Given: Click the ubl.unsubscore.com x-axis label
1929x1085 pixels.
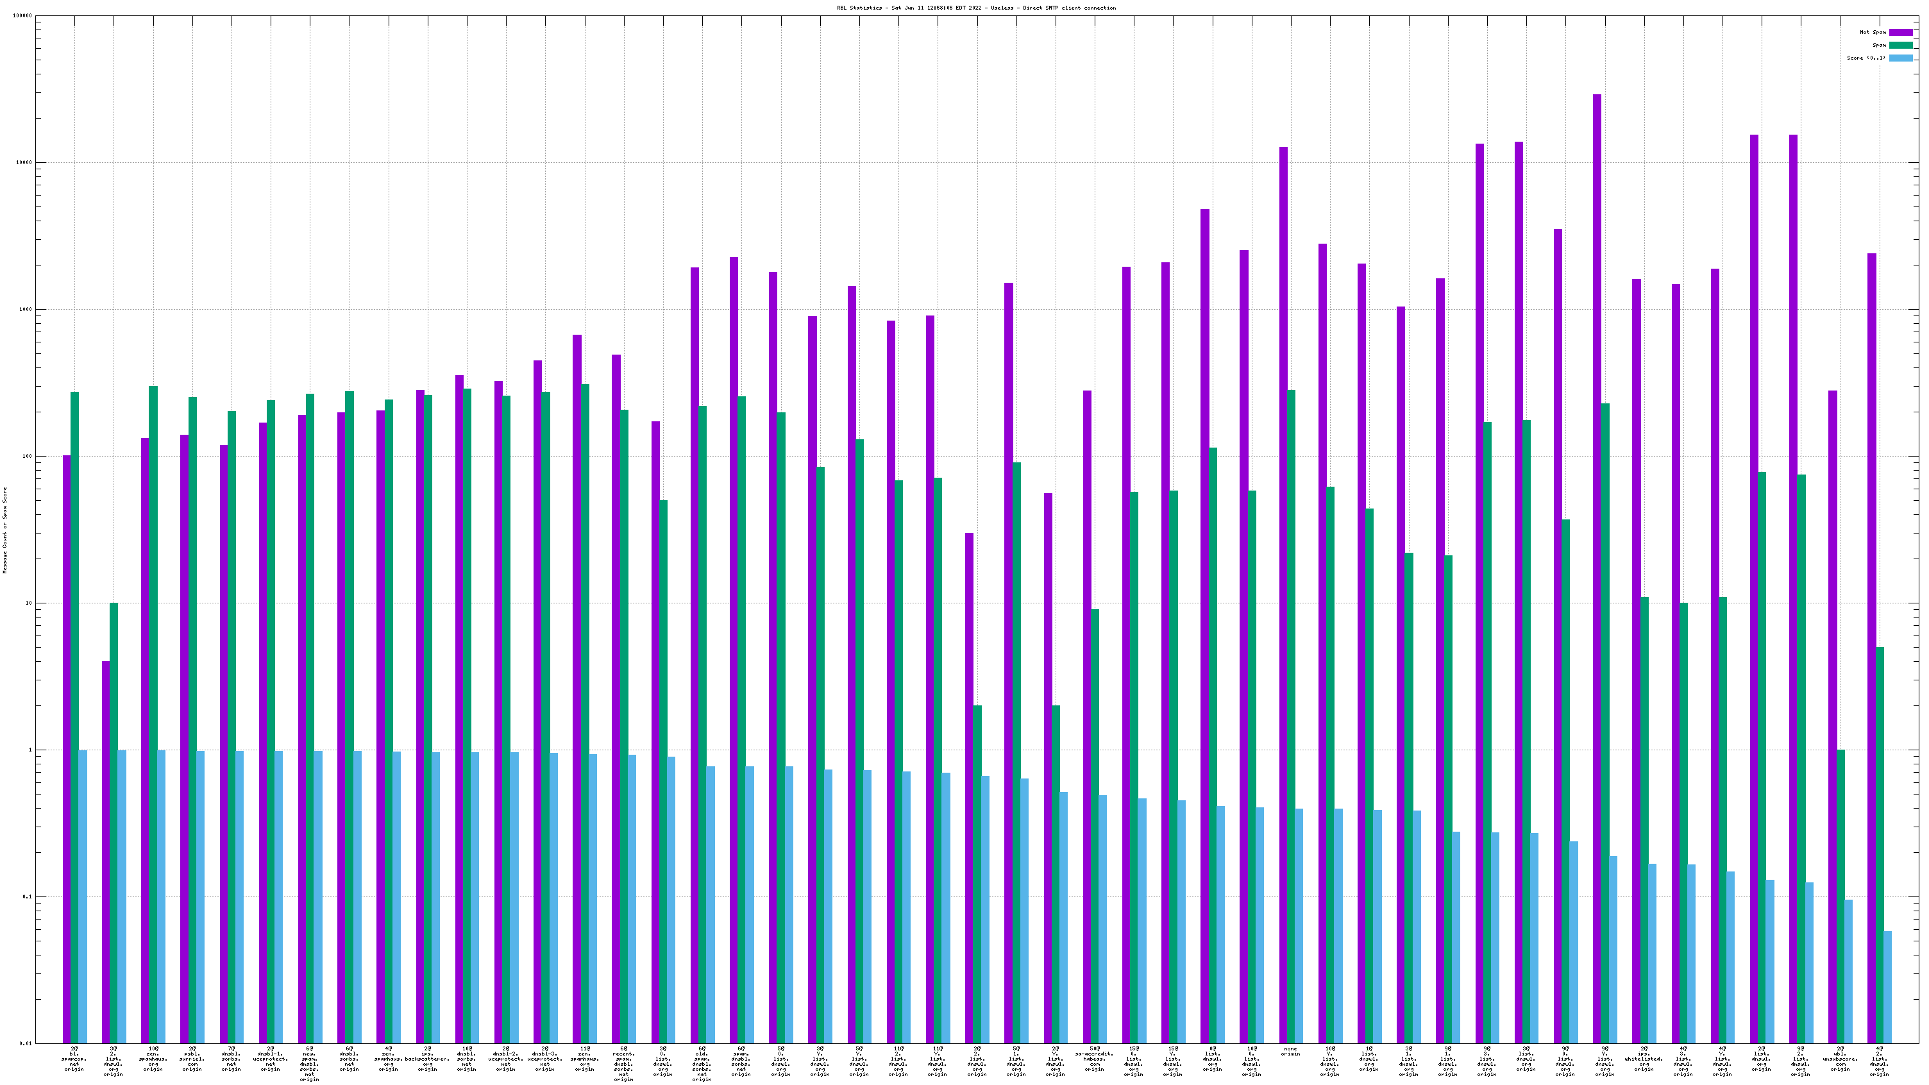Looking at the screenshot, I should point(1840,1059).
